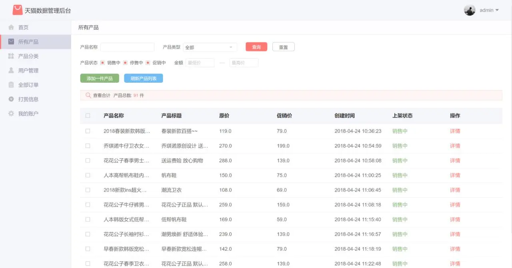Viewport: 512px width, 268px height.
Task: Open 详情 for 人本高帮帆布鞋 product
Action: tap(455, 175)
